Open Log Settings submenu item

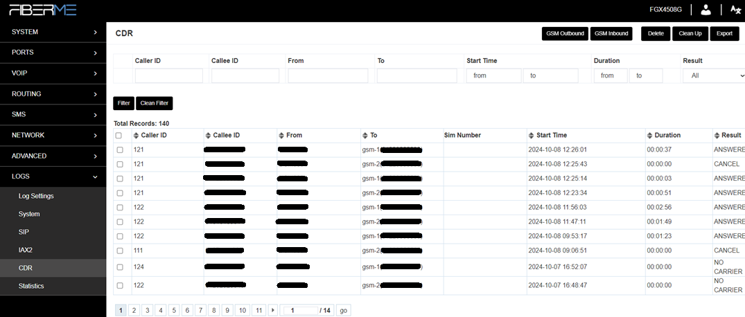click(53, 196)
